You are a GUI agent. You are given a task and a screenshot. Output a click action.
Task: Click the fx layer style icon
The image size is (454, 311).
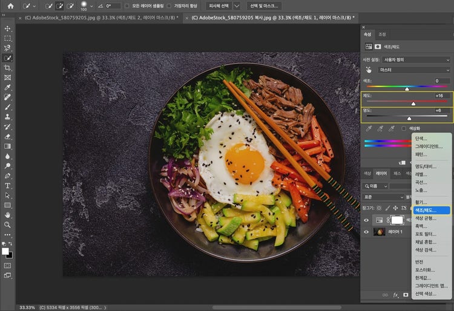[396, 295]
